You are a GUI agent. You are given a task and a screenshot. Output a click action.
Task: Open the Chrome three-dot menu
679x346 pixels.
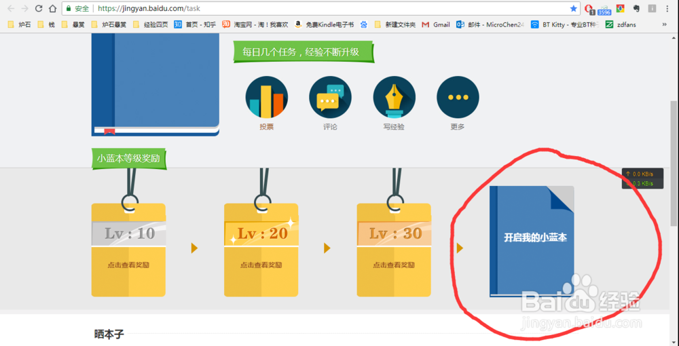(667, 8)
